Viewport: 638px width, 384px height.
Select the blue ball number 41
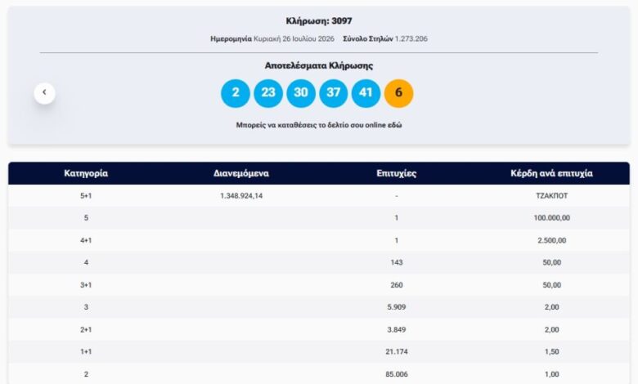point(366,93)
